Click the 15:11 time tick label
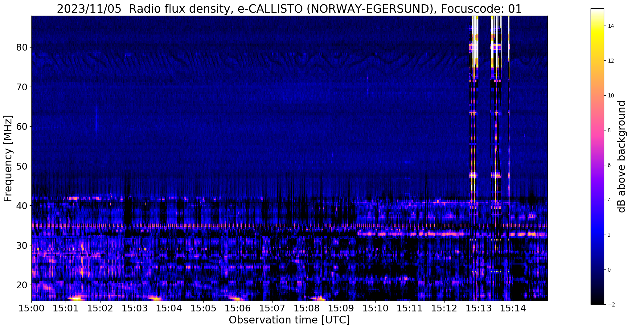Screen dimensions: 631x329 click(410, 308)
